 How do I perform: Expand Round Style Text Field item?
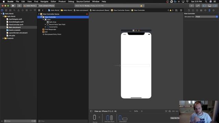tap(46, 25)
